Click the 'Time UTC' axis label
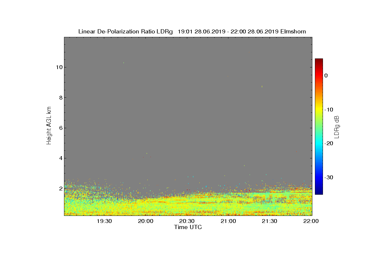 point(188,227)
